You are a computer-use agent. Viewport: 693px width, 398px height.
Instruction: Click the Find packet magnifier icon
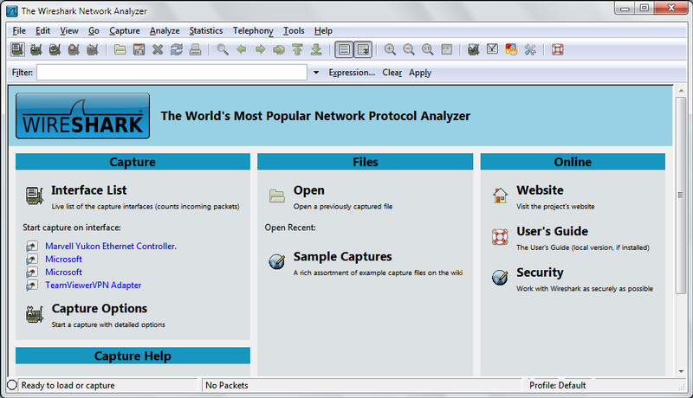click(x=223, y=50)
